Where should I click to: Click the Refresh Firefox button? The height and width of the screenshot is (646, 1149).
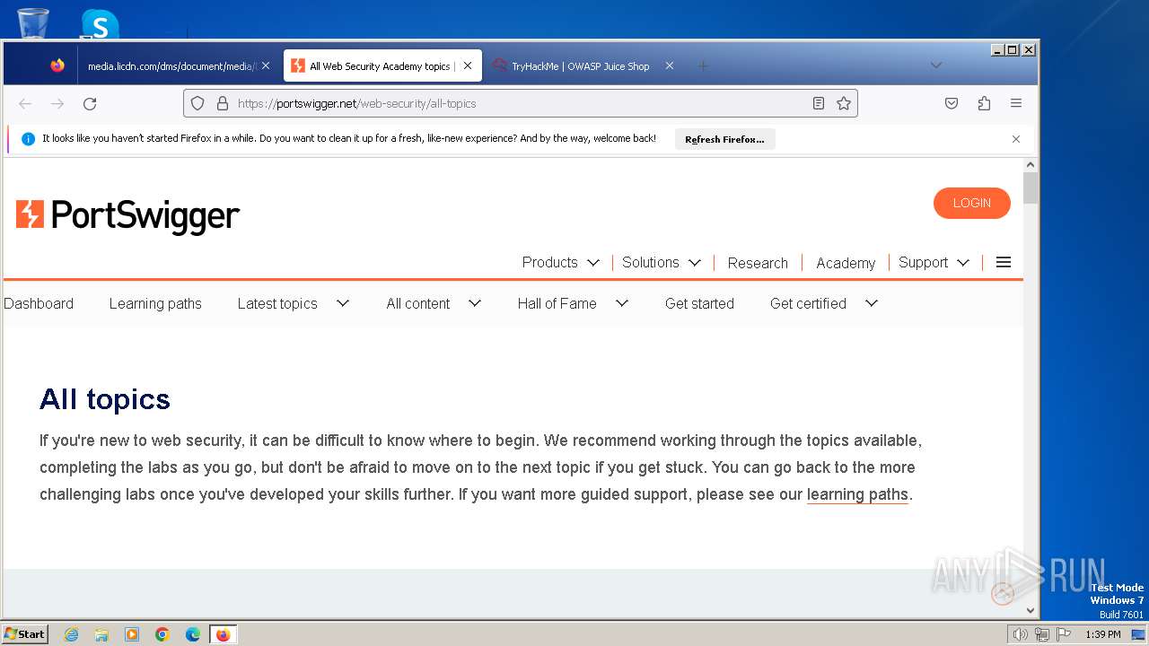click(724, 139)
